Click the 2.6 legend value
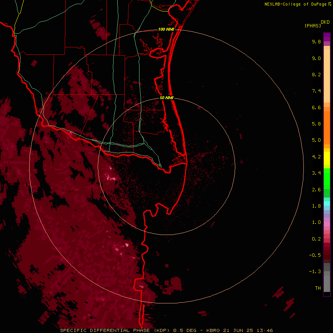Image resolution: width=333 pixels, height=333 pixels. click(316, 190)
